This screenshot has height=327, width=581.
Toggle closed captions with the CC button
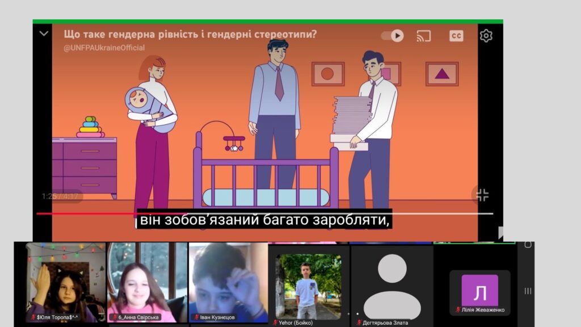[x=456, y=36]
